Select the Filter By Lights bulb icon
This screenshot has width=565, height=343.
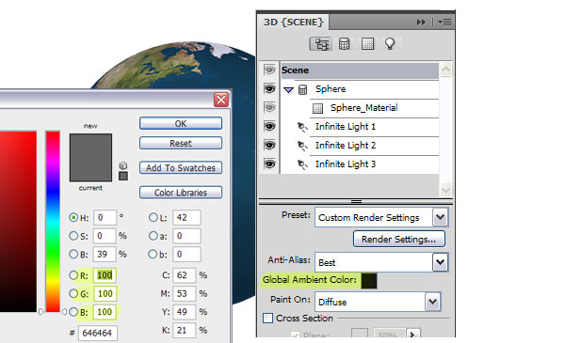[x=390, y=44]
